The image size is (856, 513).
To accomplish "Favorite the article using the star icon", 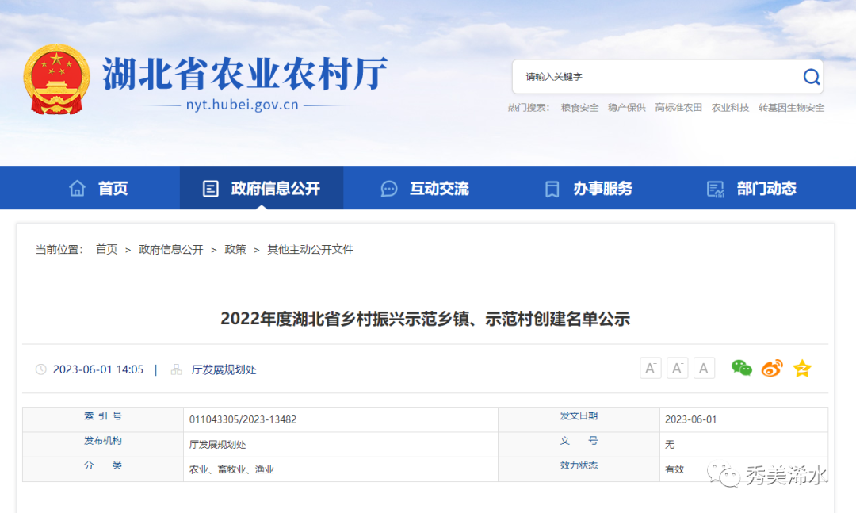I will click(x=802, y=368).
